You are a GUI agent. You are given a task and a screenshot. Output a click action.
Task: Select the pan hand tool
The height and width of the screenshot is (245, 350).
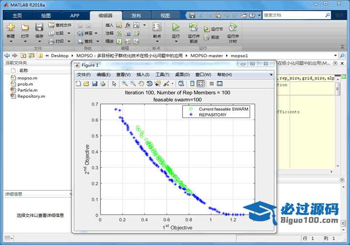click(x=141, y=84)
